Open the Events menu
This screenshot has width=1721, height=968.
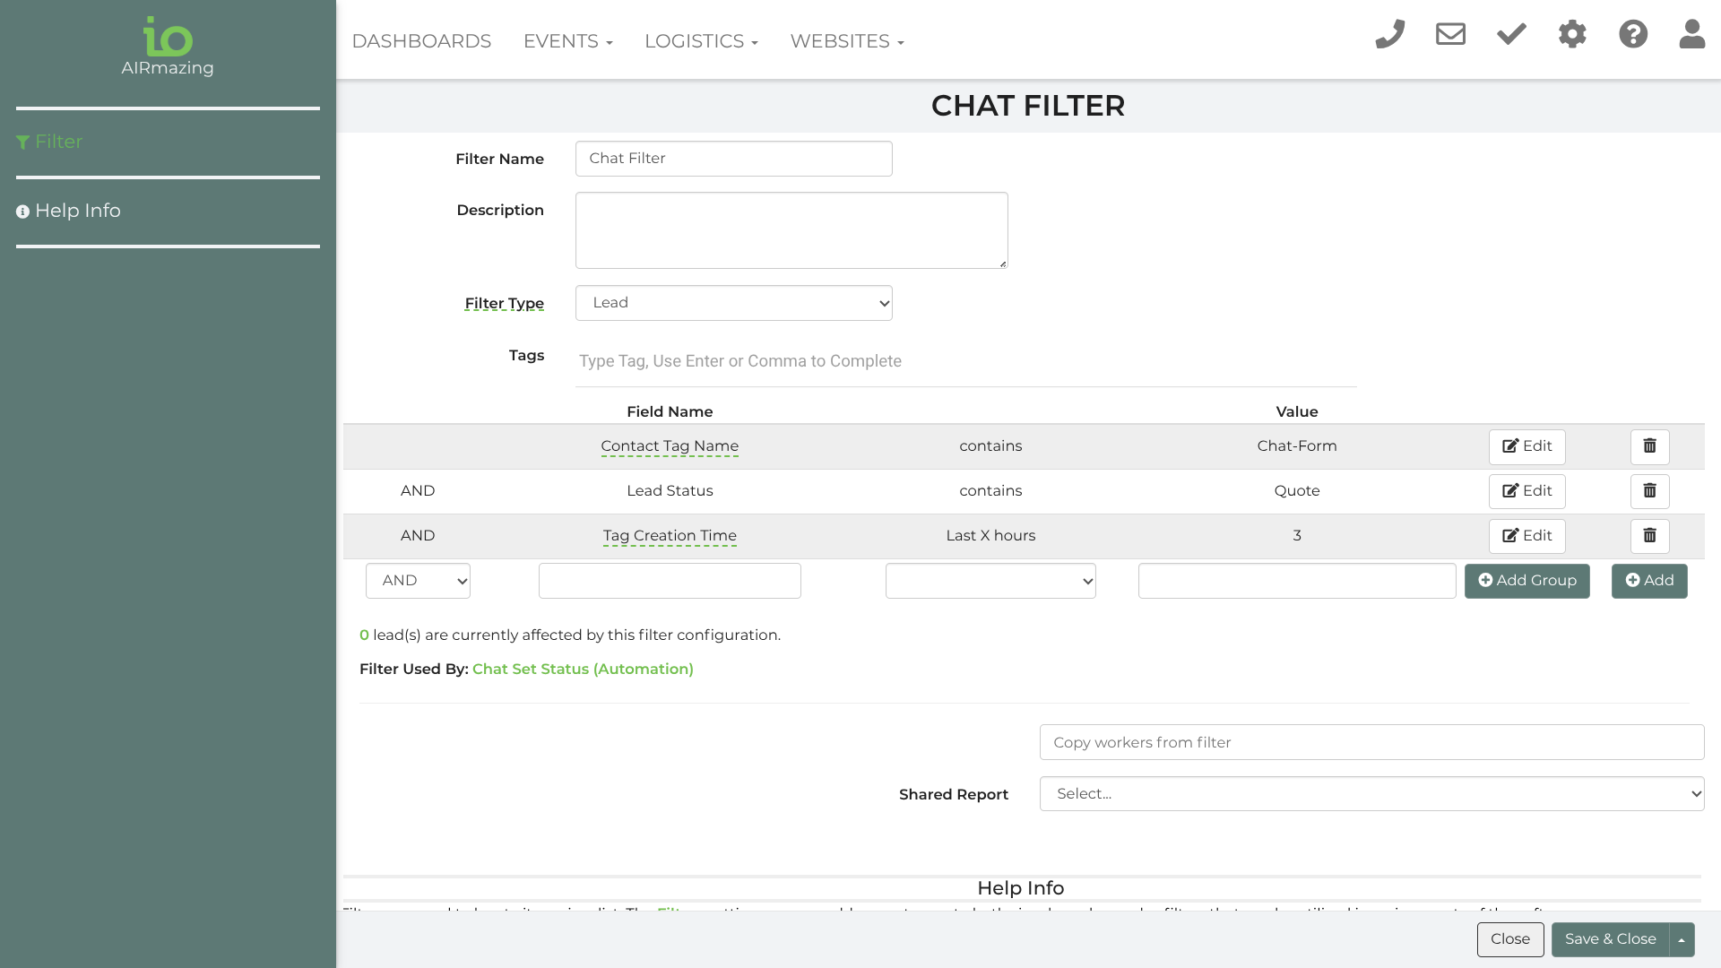pos(567,41)
